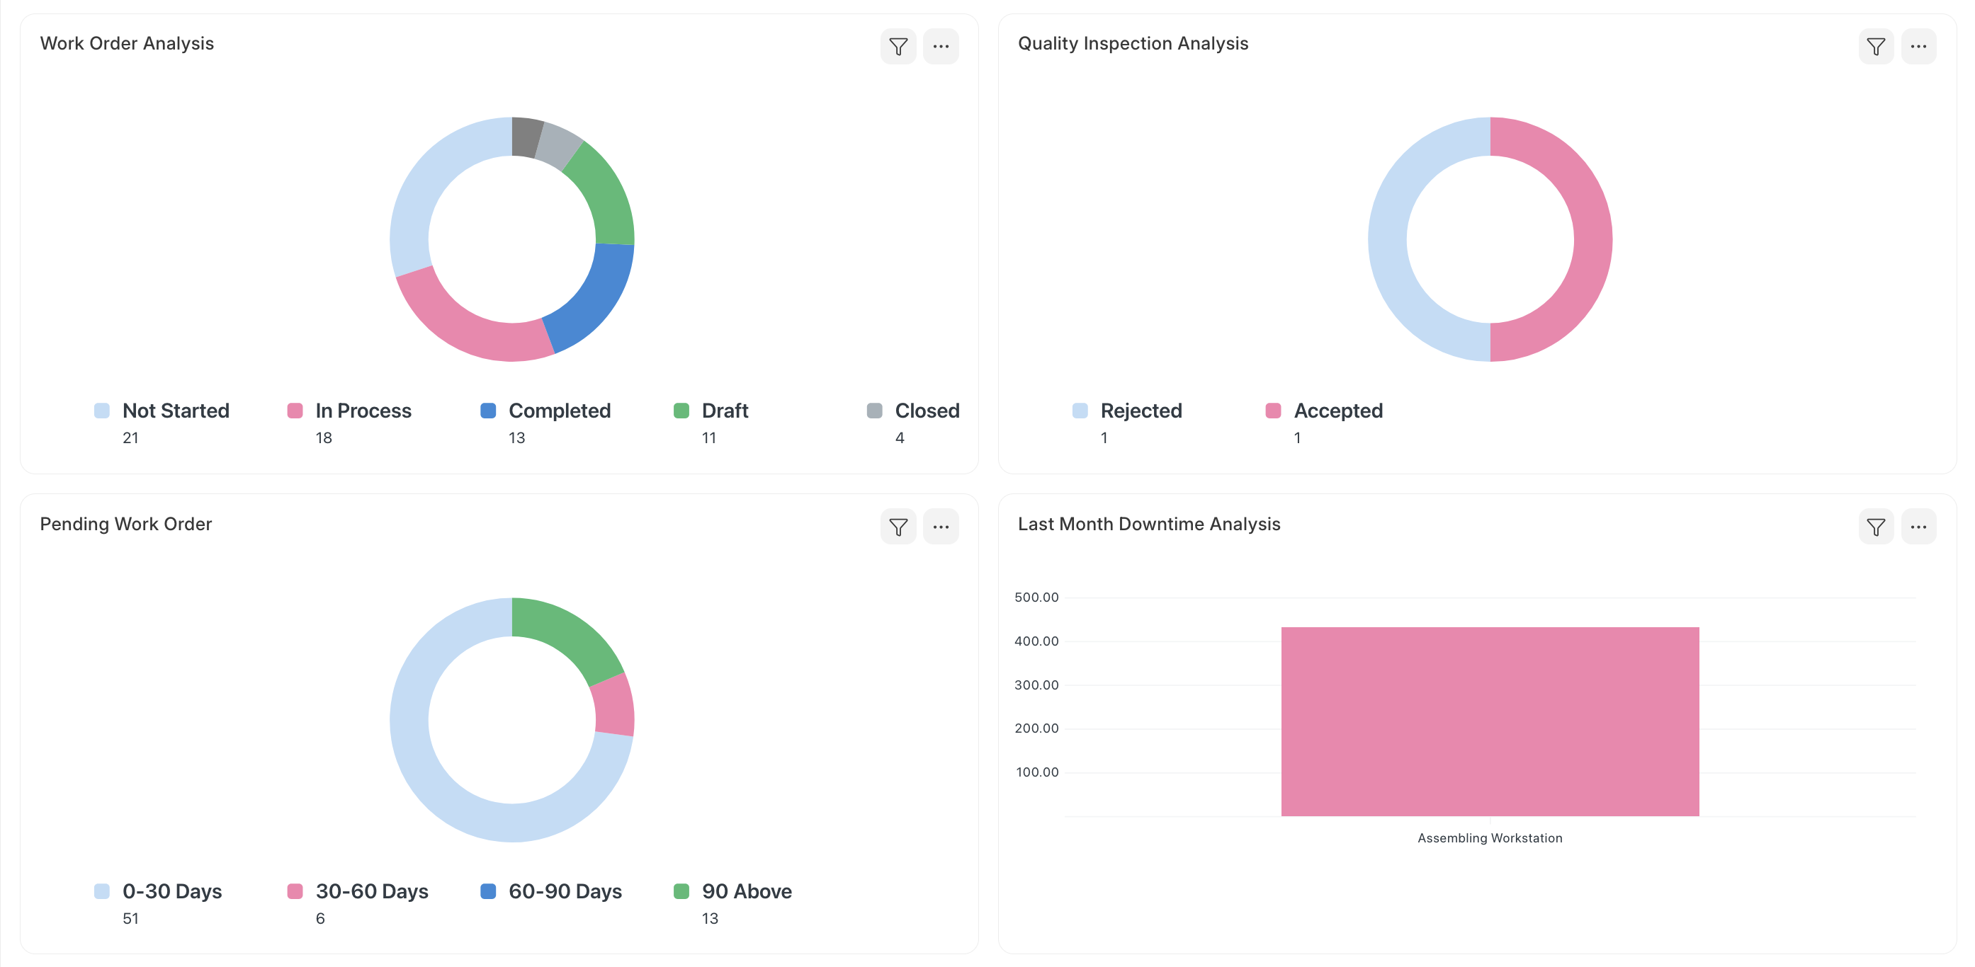Image resolution: width=1975 pixels, height=967 pixels.
Task: Toggle the Closed legend entry
Action: pyautogui.click(x=926, y=411)
